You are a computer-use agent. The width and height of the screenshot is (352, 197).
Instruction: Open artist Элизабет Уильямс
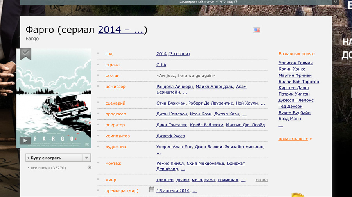pos(244,147)
